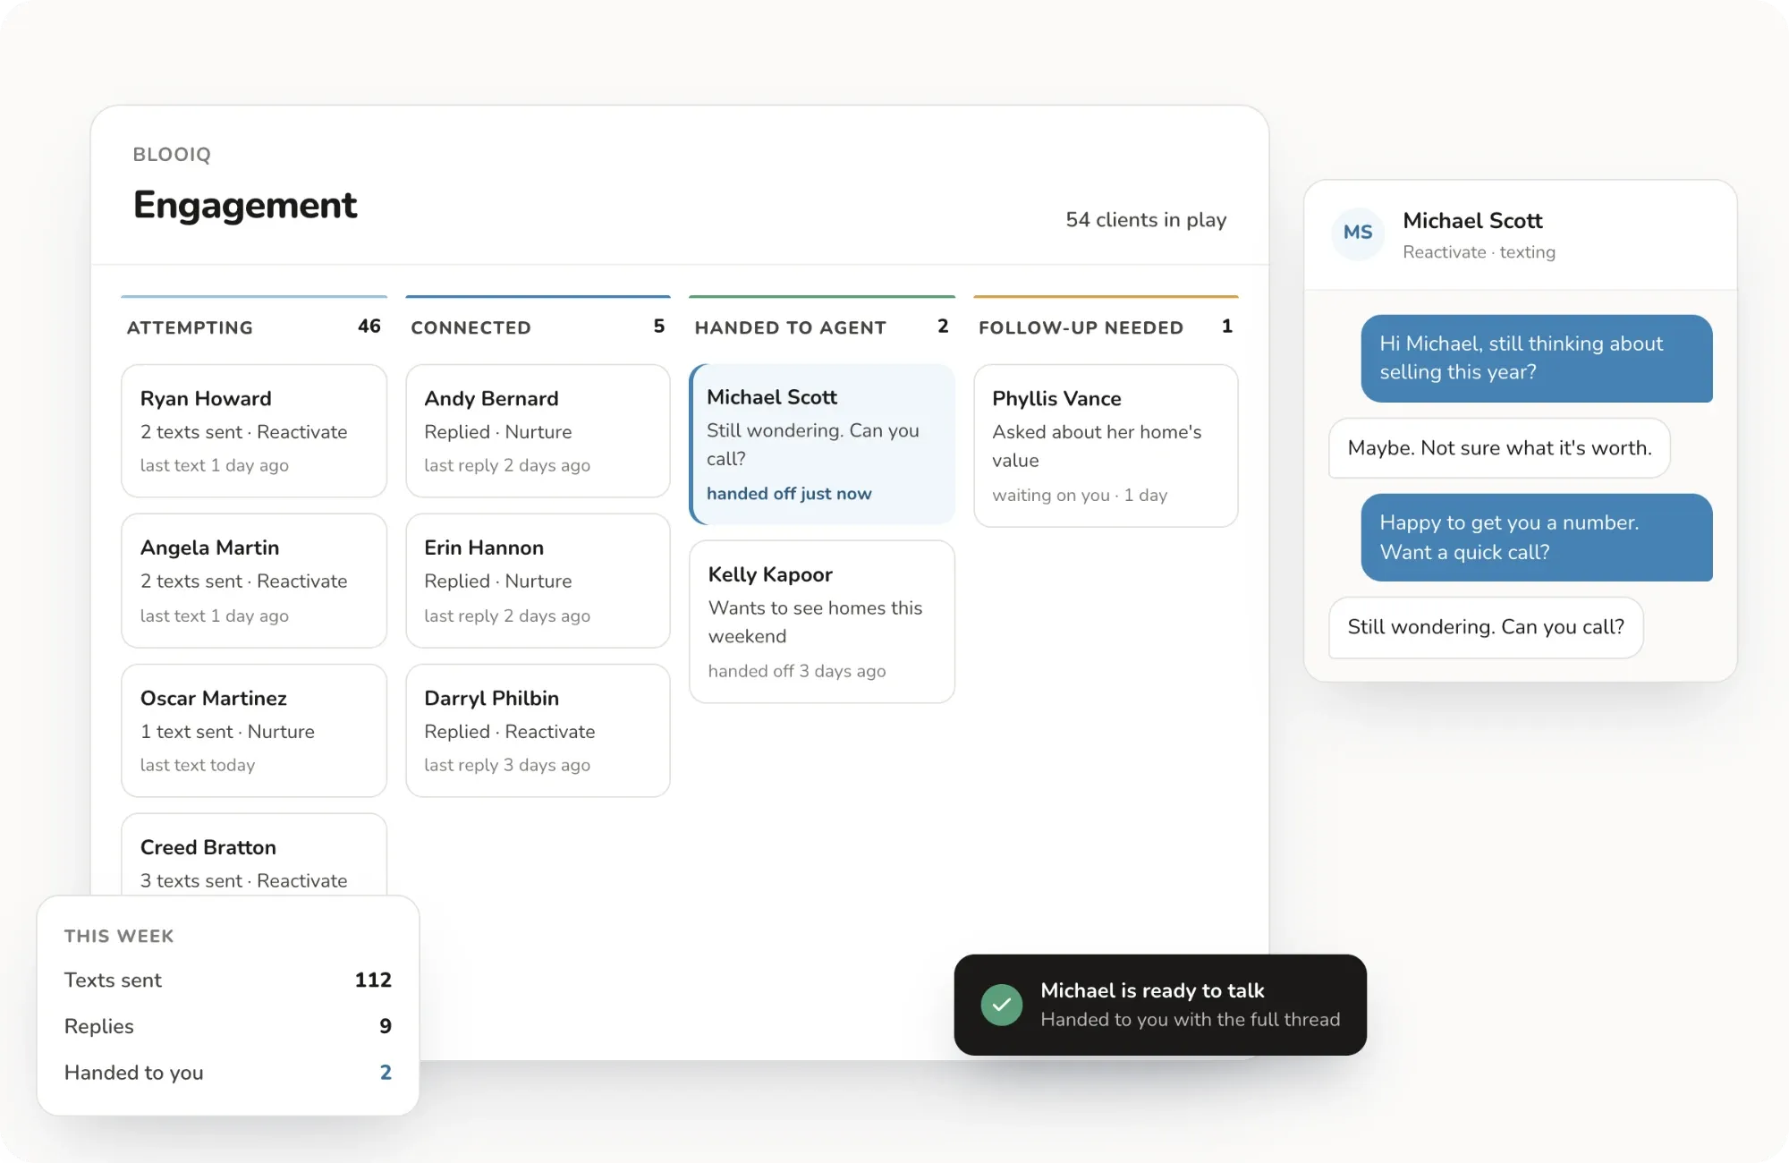Click the Texts sent value 112
Viewport: 1789px width, 1163px height.
[x=373, y=980]
